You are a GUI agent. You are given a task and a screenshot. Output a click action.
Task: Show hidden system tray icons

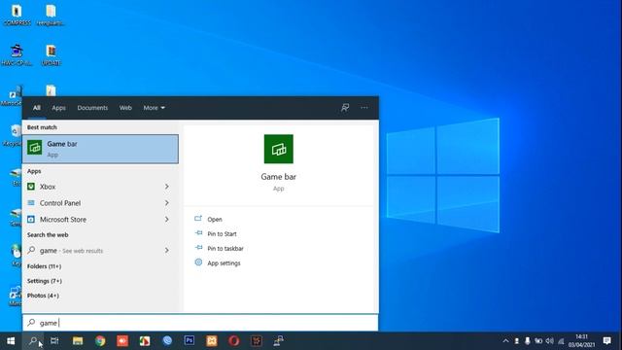pos(505,341)
